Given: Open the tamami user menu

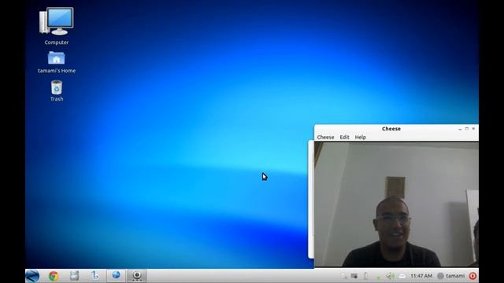Looking at the screenshot, I should (x=451, y=276).
